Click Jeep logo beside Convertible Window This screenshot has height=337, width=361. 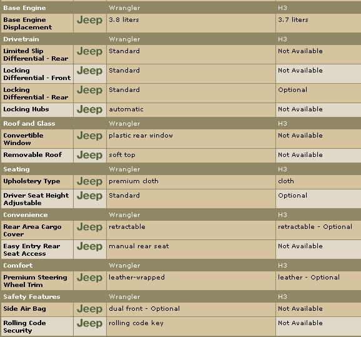click(89, 136)
